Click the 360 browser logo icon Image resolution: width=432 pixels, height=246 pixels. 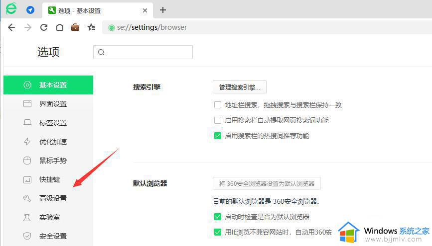[x=11, y=8]
